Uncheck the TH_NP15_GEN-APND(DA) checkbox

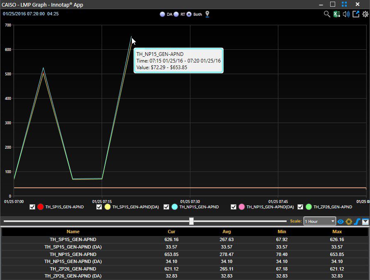234,207
